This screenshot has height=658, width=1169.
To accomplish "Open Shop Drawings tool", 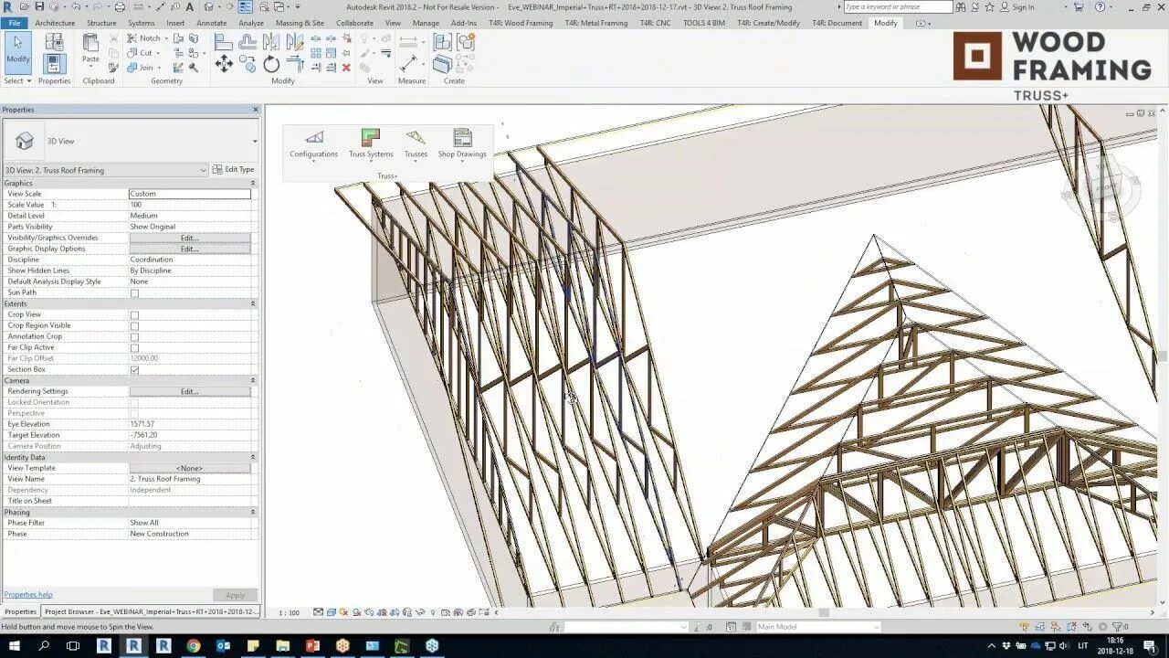I will coord(462,143).
